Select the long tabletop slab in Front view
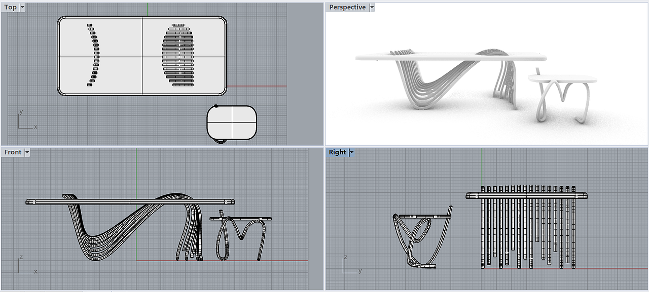The image size is (649, 292). point(130,202)
